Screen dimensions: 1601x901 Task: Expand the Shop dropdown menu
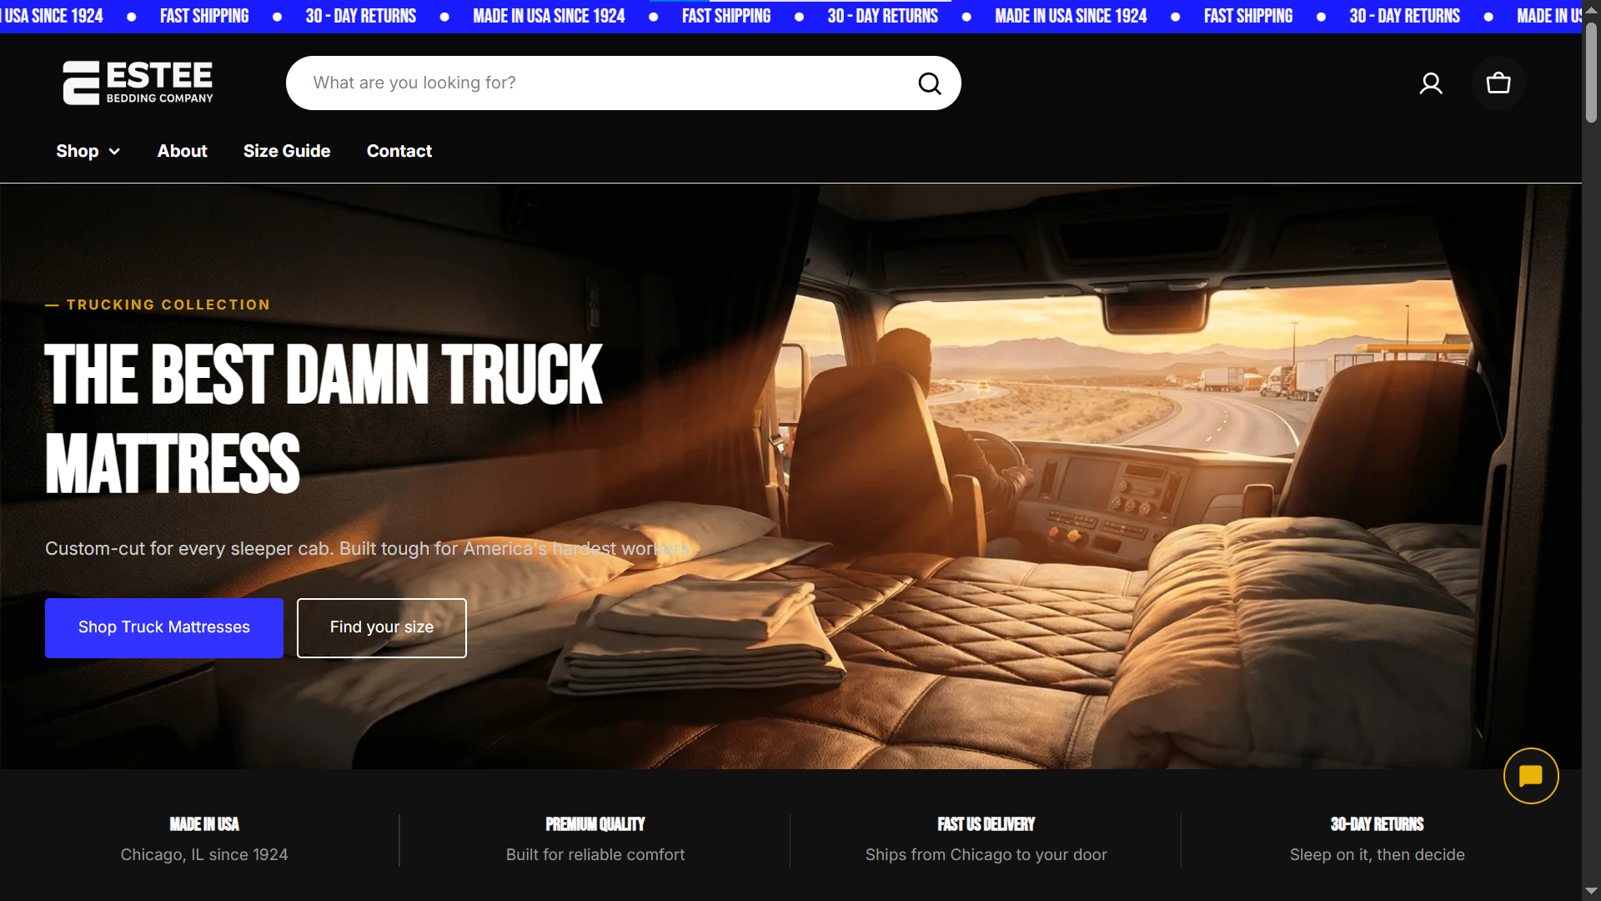point(88,151)
